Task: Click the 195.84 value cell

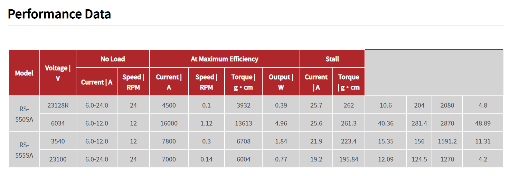Action: tap(349, 159)
